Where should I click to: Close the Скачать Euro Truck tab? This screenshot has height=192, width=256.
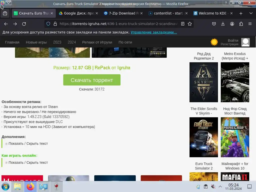(x=52, y=13)
